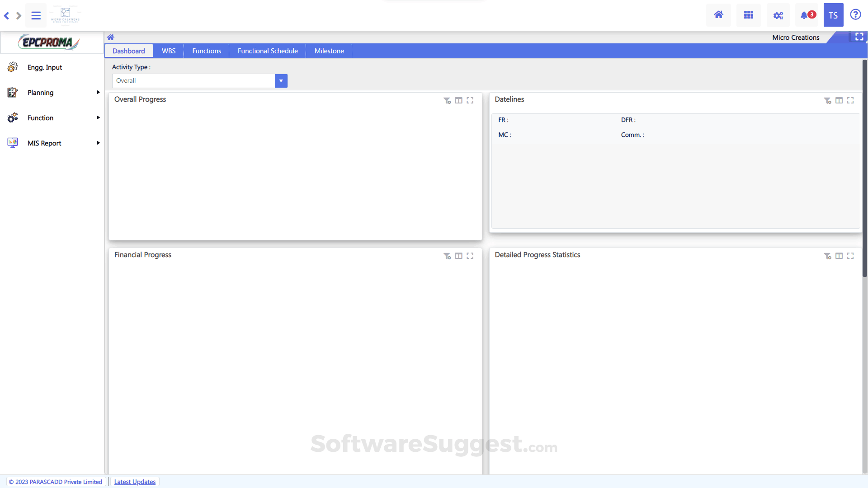Click the home icon in top toolbar
The height and width of the screenshot is (488, 868).
[x=718, y=15]
